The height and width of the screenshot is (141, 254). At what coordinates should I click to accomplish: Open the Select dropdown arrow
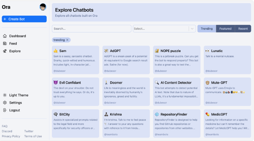tap(192, 29)
